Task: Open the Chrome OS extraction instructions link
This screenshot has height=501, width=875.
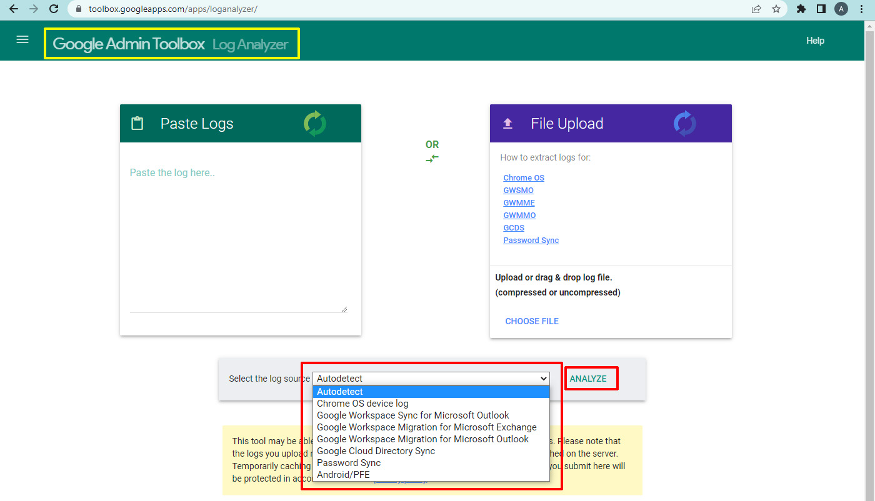Action: 523,177
